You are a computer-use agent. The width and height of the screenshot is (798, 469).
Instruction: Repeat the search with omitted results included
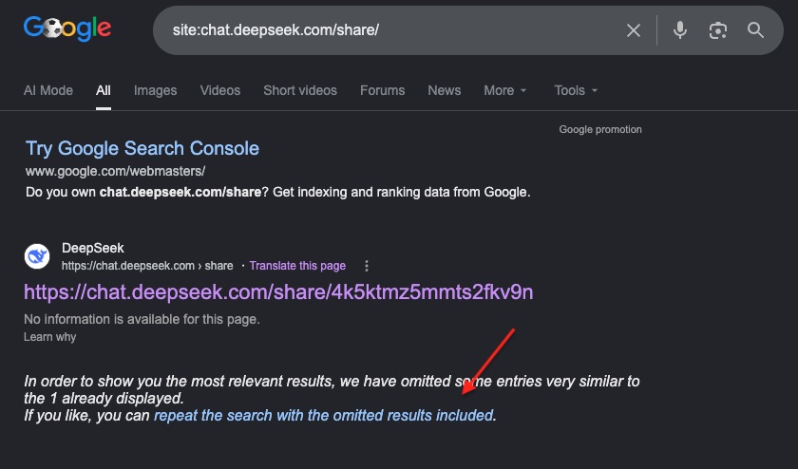click(324, 416)
